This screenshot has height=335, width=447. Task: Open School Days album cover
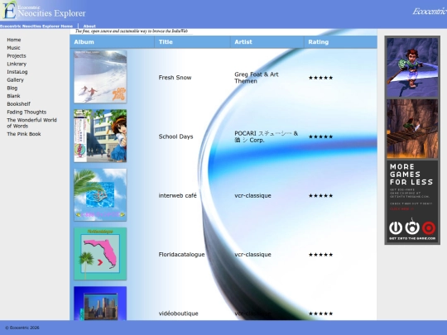pos(100,136)
